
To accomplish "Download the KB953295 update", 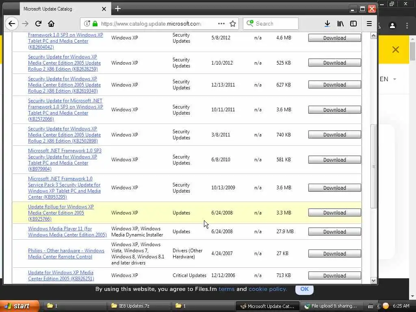I will [335, 188].
